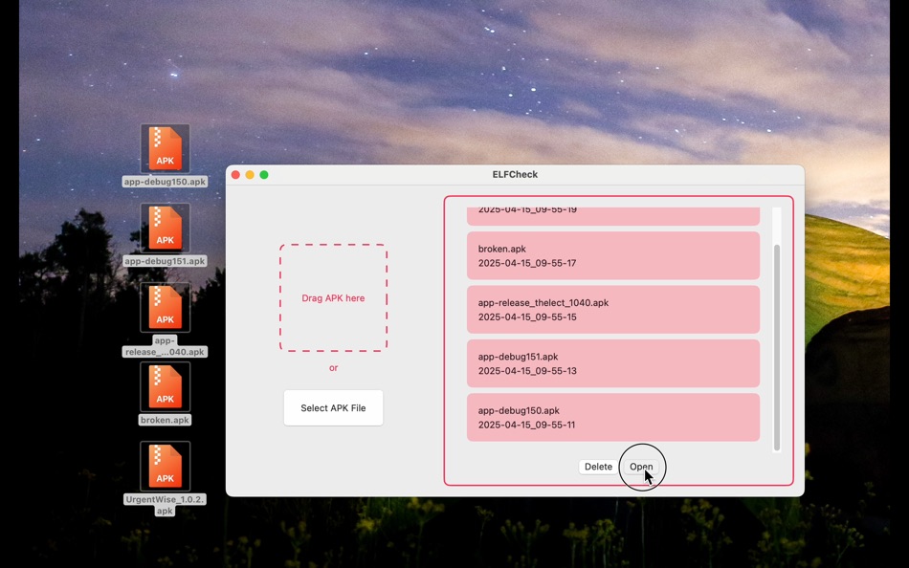Click the dashed border of the drop area
909x568 pixels.
pyautogui.click(x=333, y=246)
